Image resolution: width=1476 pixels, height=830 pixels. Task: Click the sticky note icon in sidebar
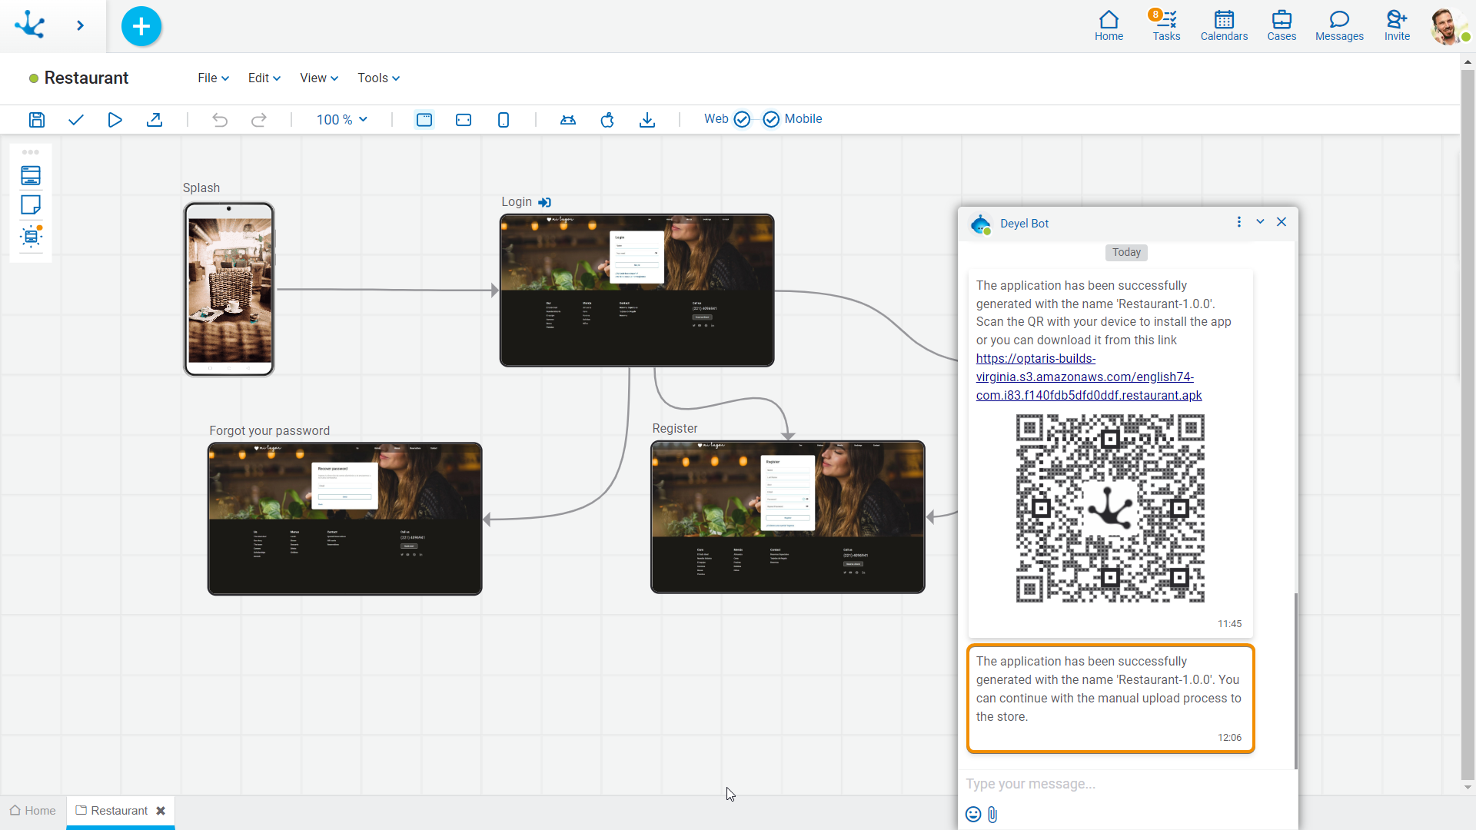31,205
